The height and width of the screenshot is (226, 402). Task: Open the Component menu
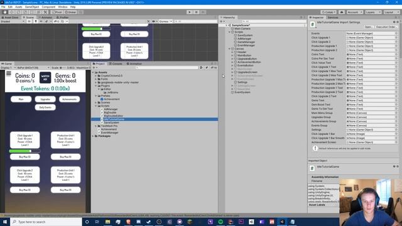[x=48, y=7]
